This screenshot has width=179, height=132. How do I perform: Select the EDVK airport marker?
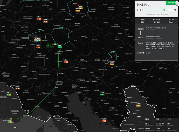45,21
